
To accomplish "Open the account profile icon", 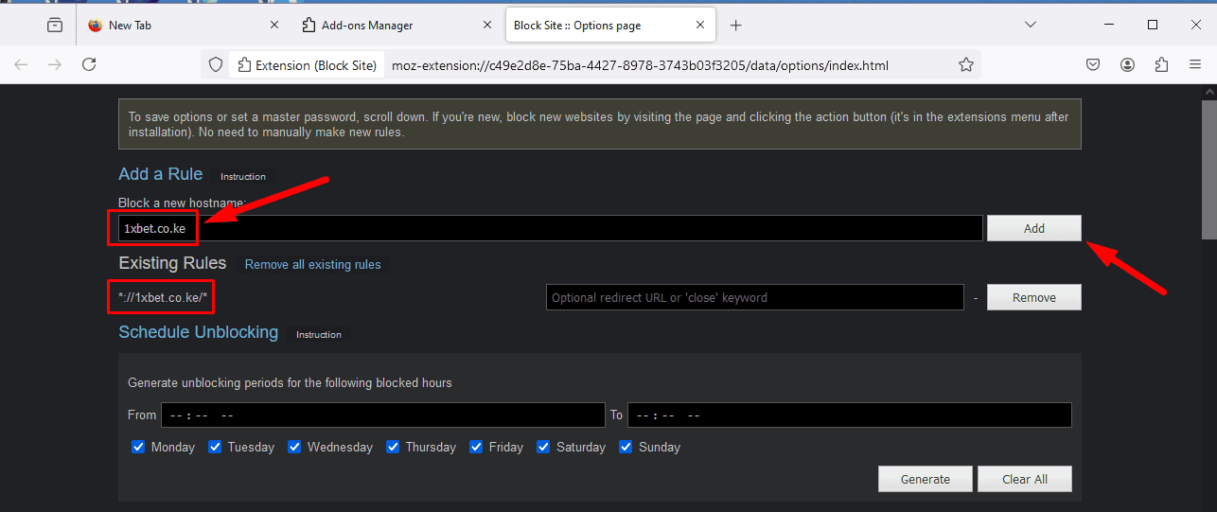I will click(1127, 64).
